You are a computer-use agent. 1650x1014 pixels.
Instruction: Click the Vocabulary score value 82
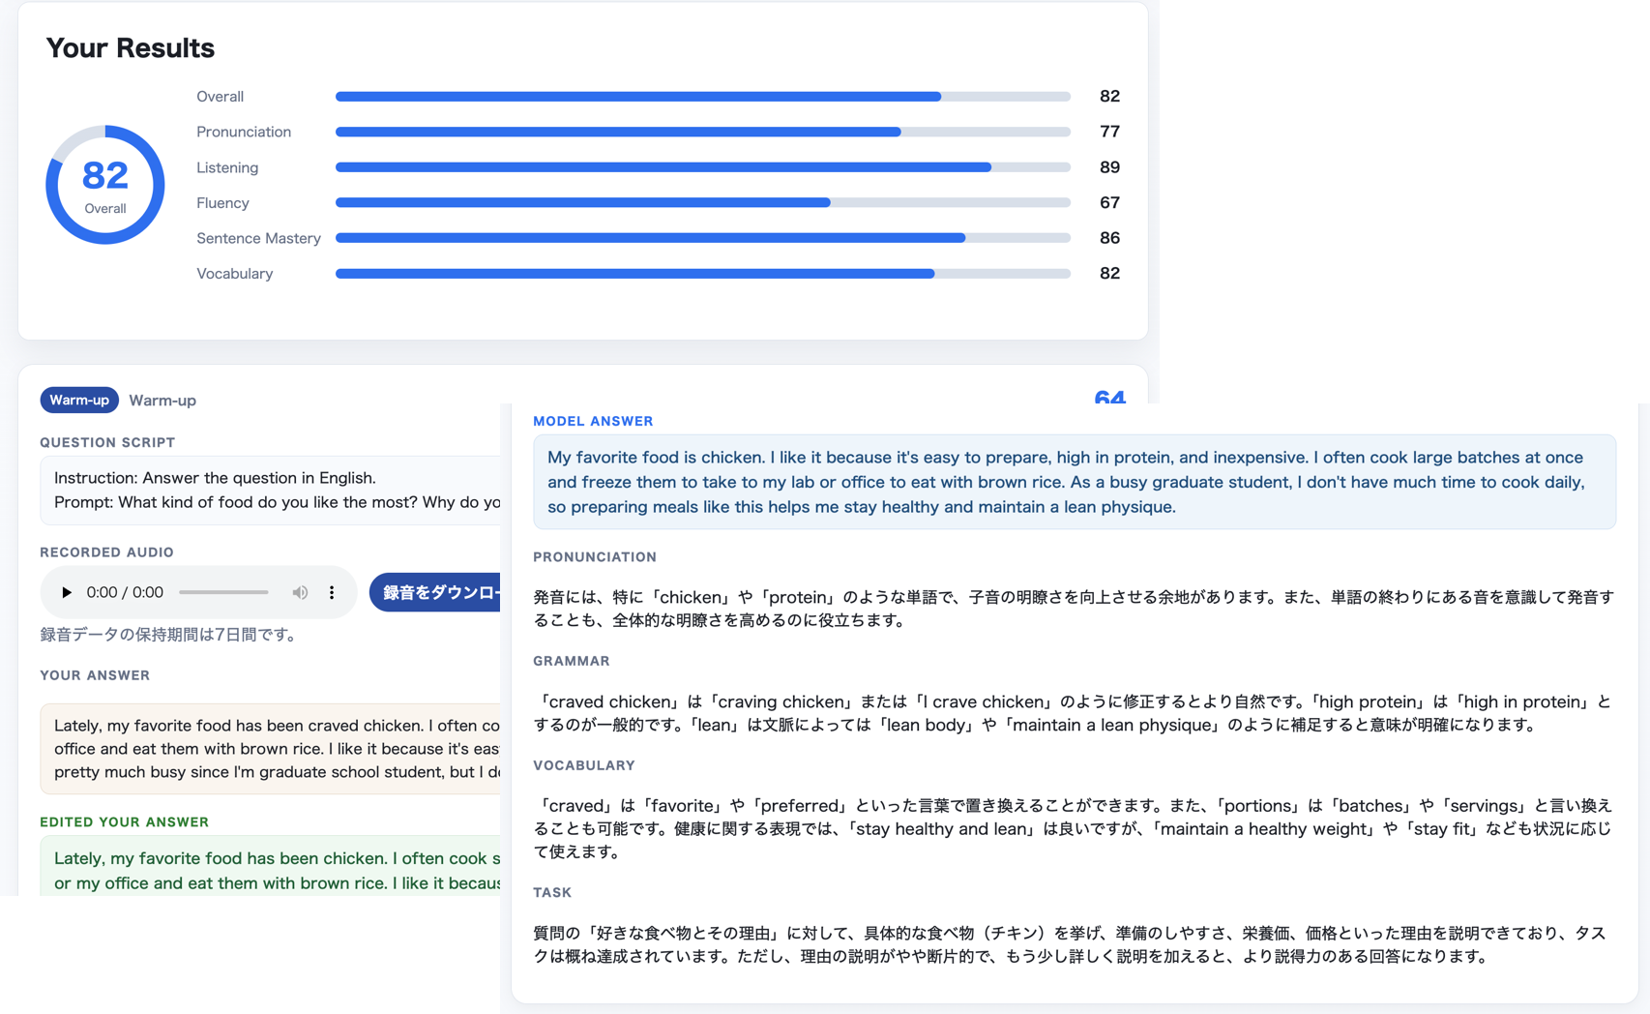click(1109, 273)
